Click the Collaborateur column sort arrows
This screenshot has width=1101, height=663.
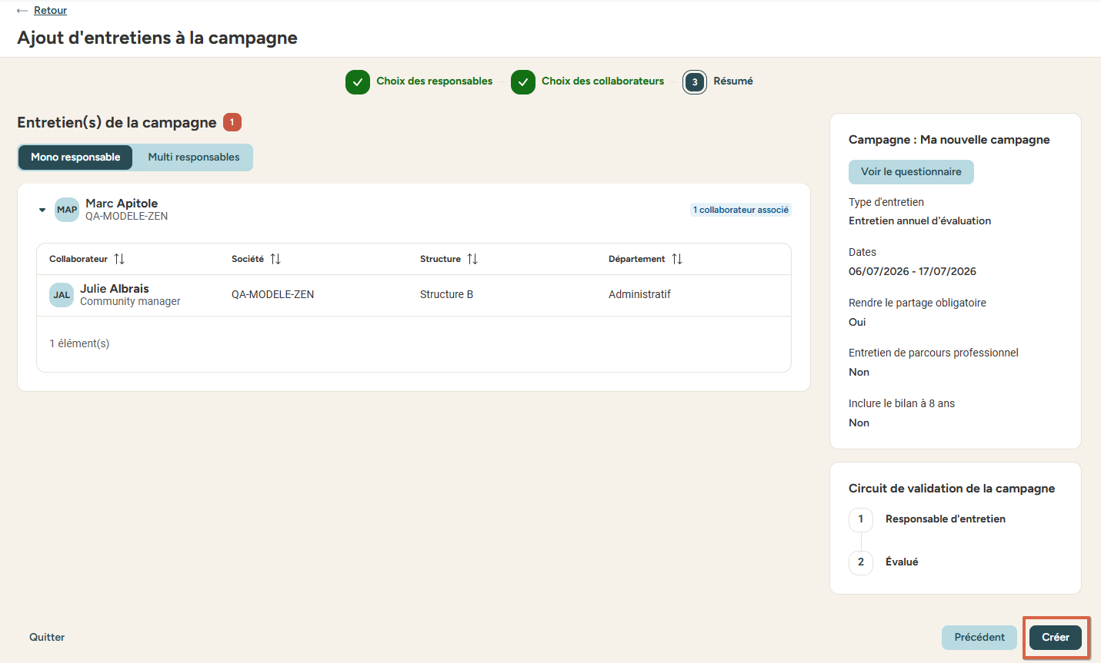(119, 259)
